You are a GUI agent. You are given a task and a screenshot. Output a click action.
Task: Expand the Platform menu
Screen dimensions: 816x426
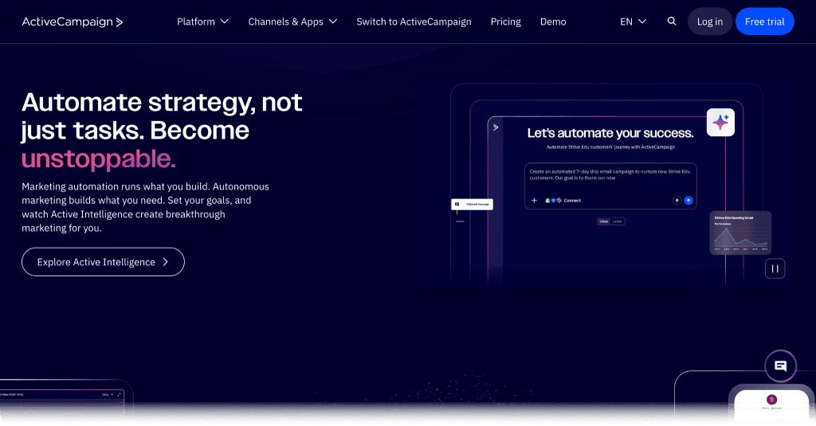[x=202, y=21]
